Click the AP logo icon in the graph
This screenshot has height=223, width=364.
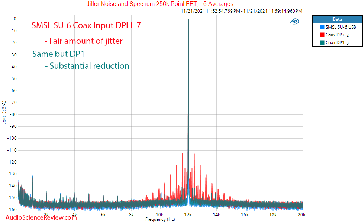[295, 21]
